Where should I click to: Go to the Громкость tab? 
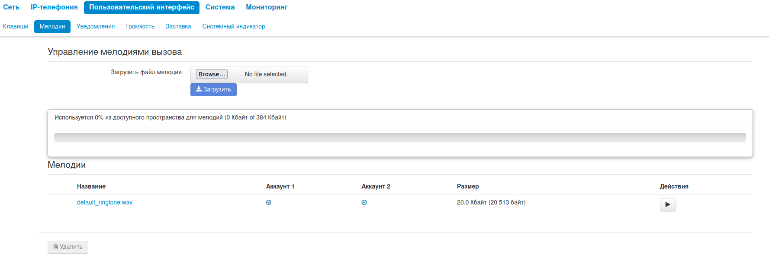click(x=140, y=26)
